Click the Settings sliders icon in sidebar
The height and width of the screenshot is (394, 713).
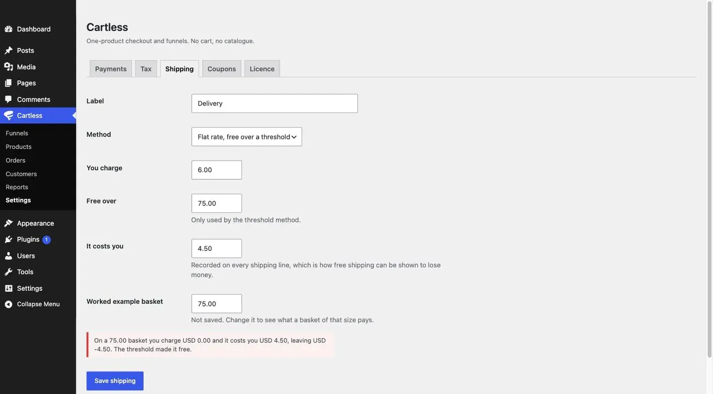9,288
